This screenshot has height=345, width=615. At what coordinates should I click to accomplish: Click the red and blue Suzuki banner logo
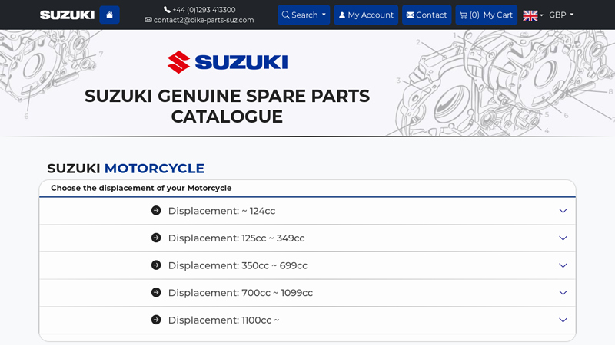(228, 62)
